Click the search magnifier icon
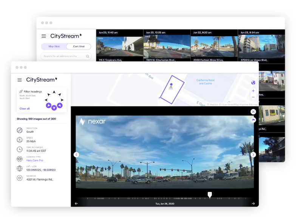 [88, 56]
